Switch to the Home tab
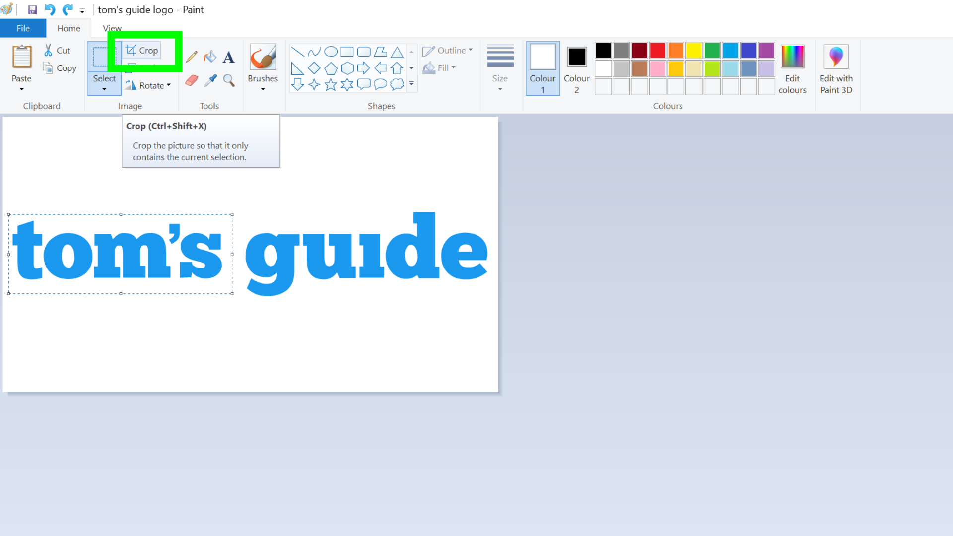This screenshot has width=953, height=536. (x=68, y=28)
